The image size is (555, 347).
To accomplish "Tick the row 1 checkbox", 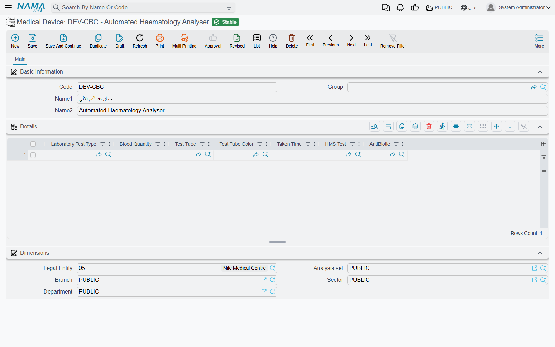I will (x=33, y=155).
